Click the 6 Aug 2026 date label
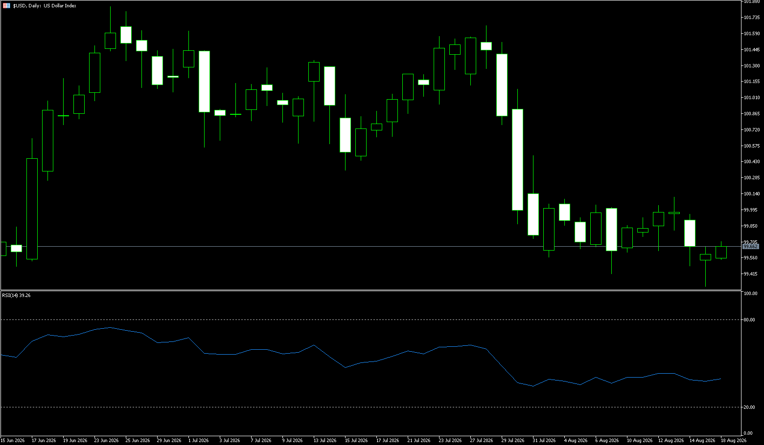Image resolution: width=764 pixels, height=445 pixels. point(607,441)
